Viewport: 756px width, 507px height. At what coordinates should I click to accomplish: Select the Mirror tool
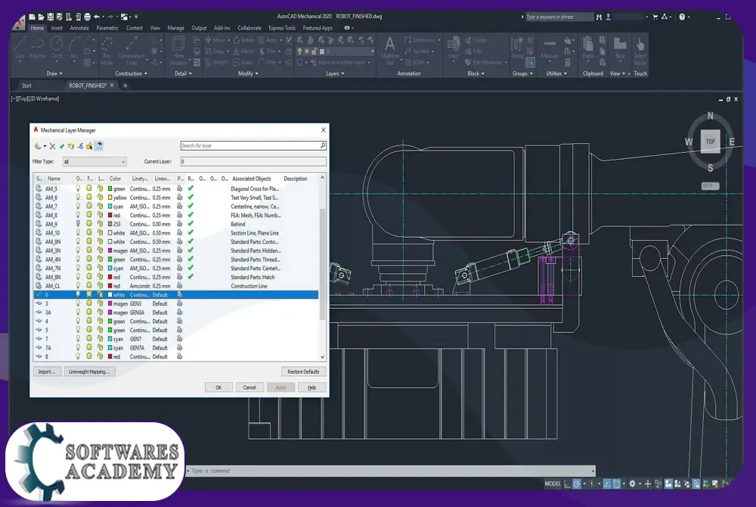tap(244, 51)
